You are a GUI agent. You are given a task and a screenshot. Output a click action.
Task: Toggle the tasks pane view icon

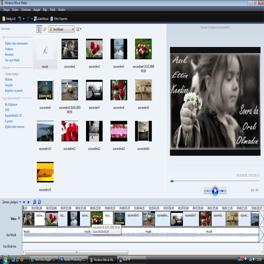tap(39, 29)
